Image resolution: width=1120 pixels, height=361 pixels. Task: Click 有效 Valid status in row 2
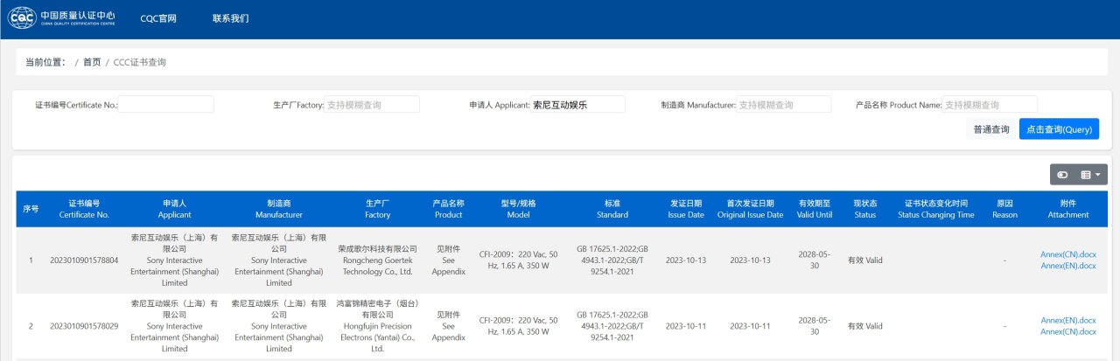[x=864, y=326]
